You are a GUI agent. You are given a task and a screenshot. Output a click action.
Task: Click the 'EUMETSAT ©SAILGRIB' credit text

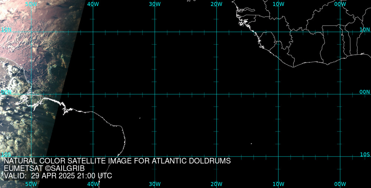(x=44, y=168)
